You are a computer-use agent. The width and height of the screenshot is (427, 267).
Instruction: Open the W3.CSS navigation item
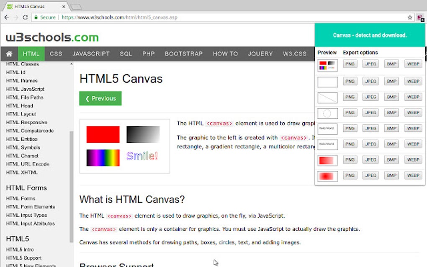click(295, 54)
